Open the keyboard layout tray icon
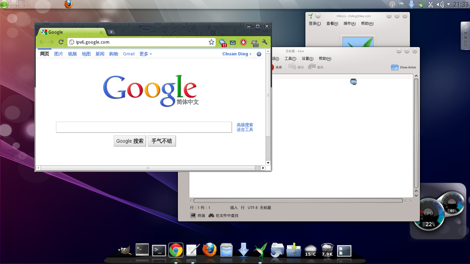Viewport: 470px width, 264px height. pos(401,4)
